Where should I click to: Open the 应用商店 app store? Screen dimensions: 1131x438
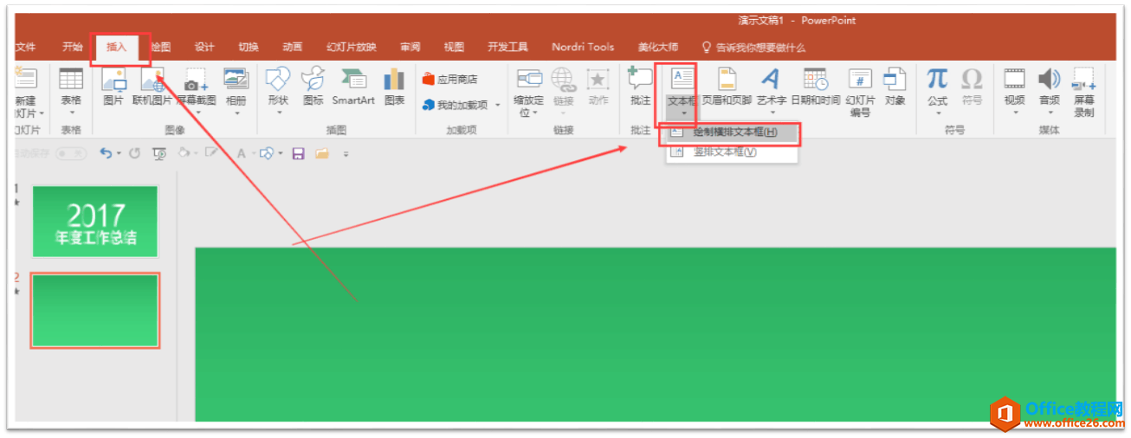tap(450, 79)
